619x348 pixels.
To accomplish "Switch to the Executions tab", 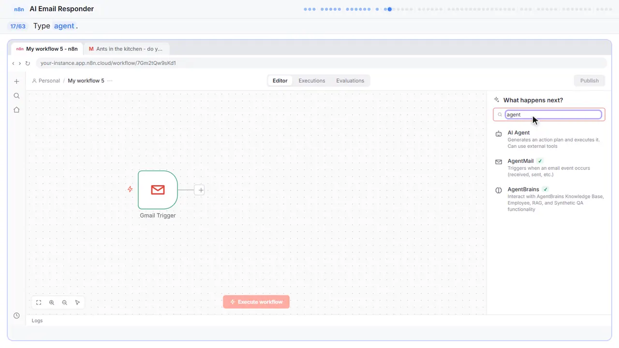I will point(312,81).
